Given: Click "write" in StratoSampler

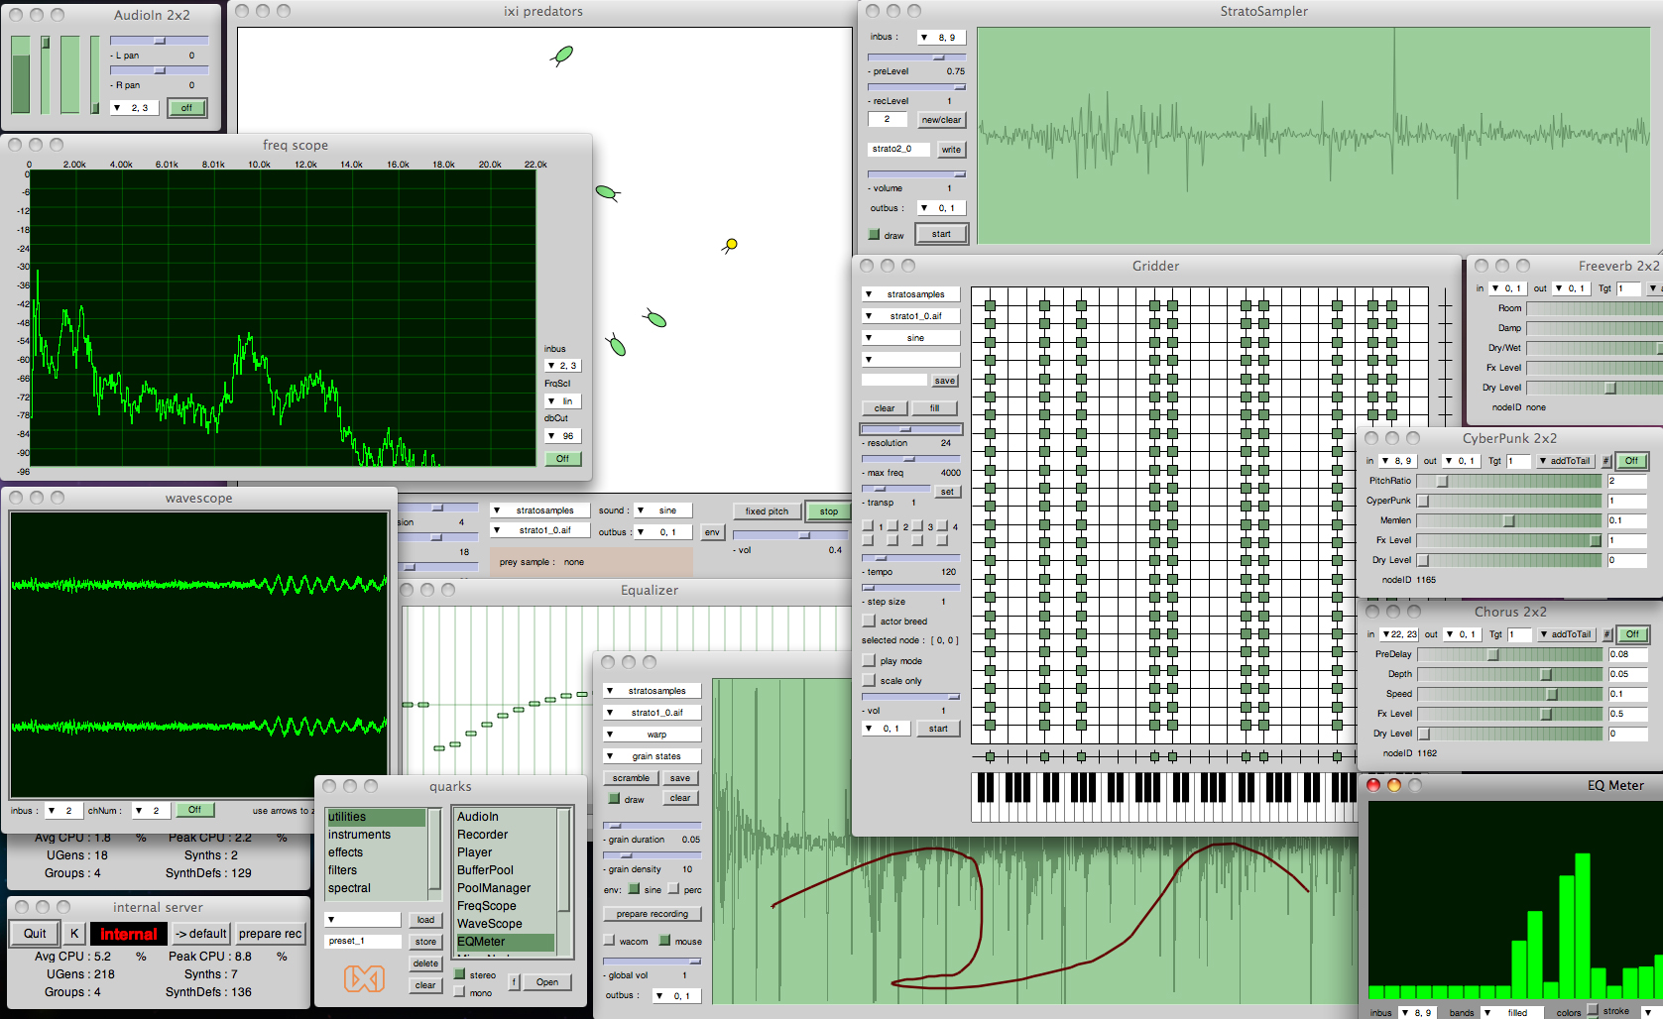Looking at the screenshot, I should (950, 149).
